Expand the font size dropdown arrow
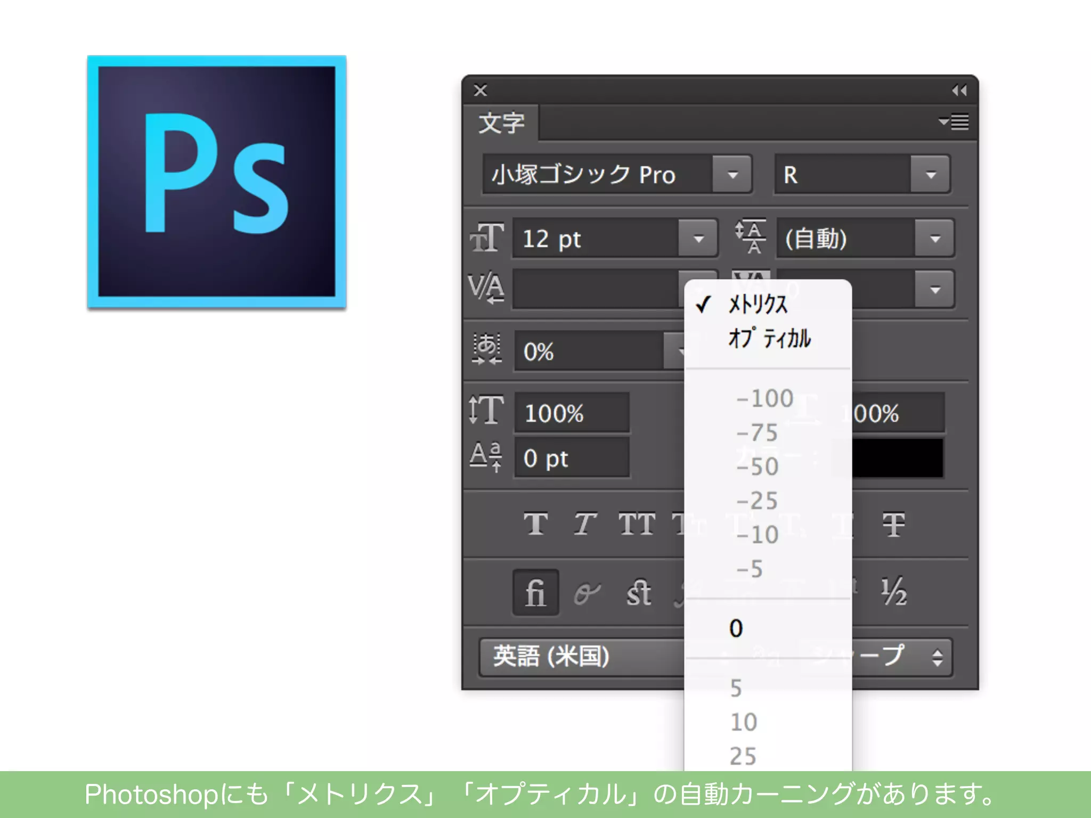 pos(698,238)
